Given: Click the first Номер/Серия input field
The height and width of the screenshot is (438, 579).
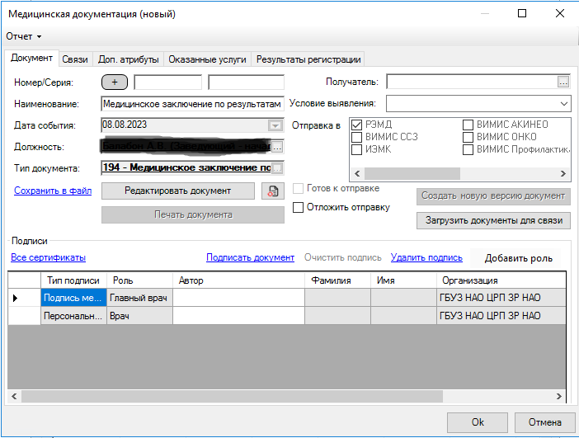Looking at the screenshot, I should [x=168, y=82].
